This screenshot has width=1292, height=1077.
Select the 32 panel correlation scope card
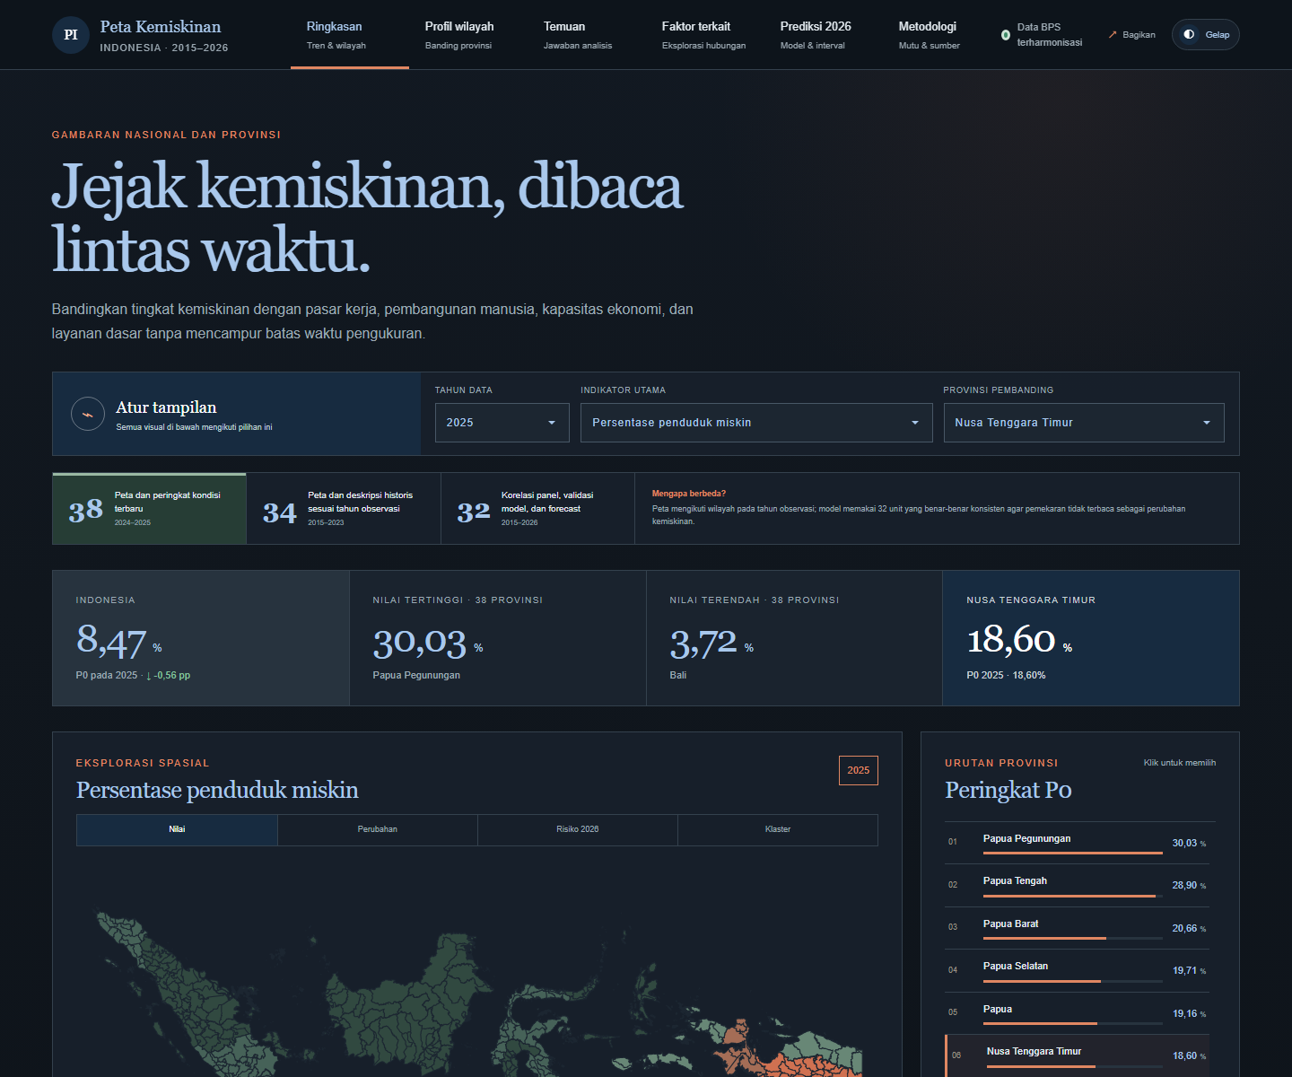537,508
